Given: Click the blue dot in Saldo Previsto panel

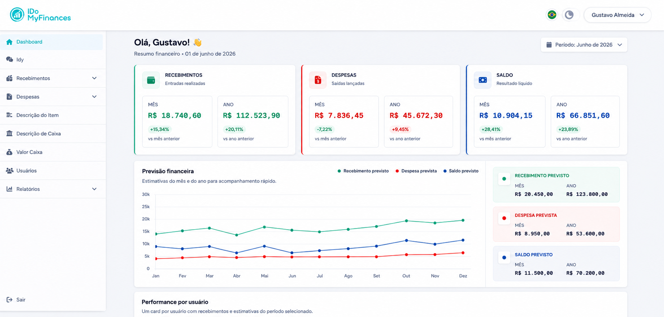Looking at the screenshot, I should tap(504, 258).
